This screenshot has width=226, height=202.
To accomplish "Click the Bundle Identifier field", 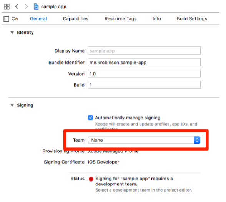I will pyautogui.click(x=144, y=62).
